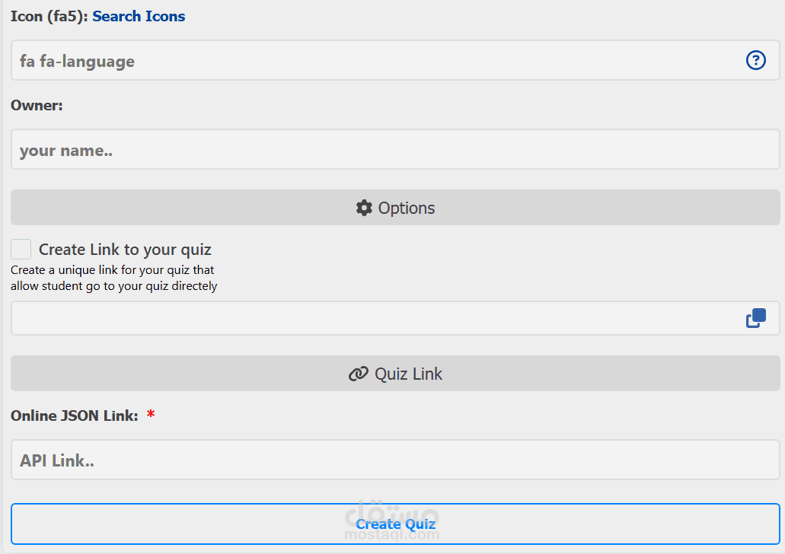Copy the quiz link with copy icon
Image resolution: width=785 pixels, height=554 pixels.
755,318
